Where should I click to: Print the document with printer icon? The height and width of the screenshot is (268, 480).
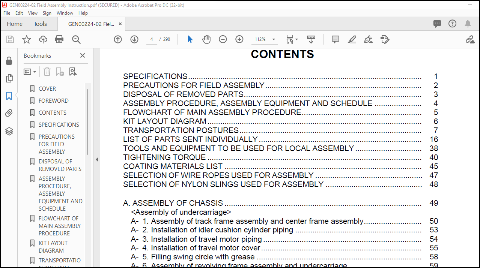point(59,39)
